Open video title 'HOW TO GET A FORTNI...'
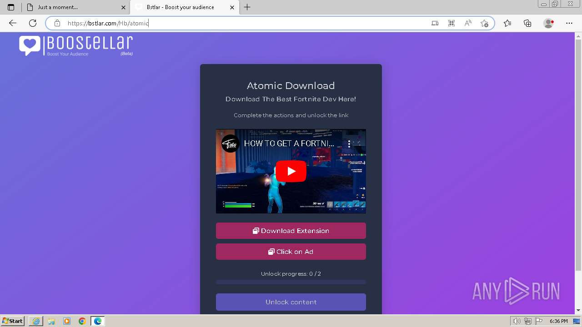 [x=289, y=144]
